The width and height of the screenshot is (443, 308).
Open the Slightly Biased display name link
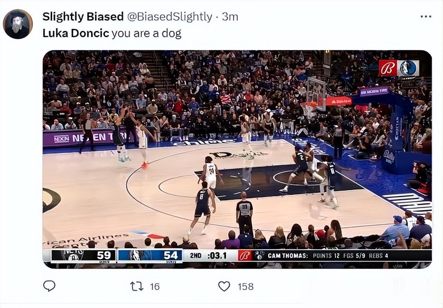pos(83,17)
